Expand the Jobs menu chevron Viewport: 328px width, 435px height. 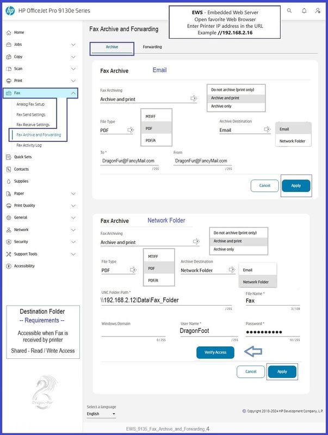pyautogui.click(x=73, y=45)
